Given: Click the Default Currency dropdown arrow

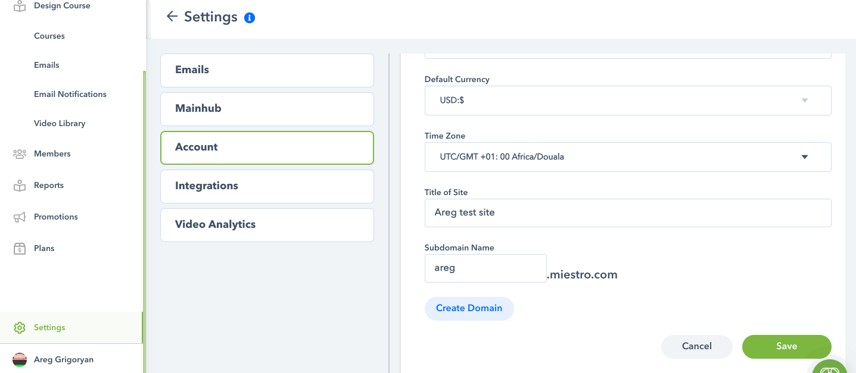Looking at the screenshot, I should (805, 101).
